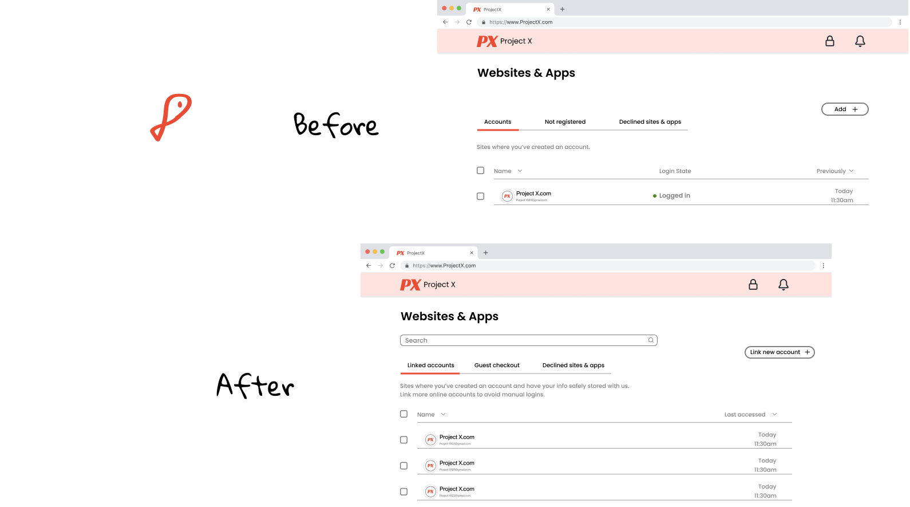This screenshot has width=910, height=507.
Task: Switch to the Not registered tab
Action: (x=565, y=122)
